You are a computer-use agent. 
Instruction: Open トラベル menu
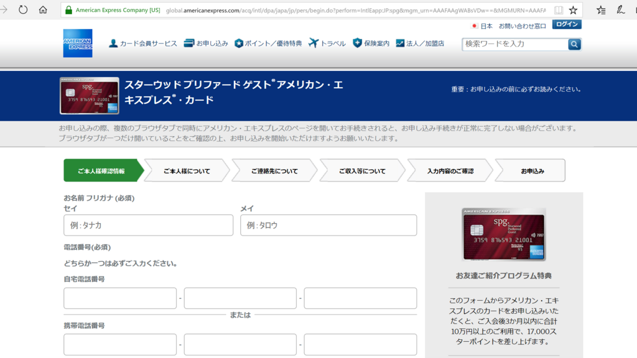pyautogui.click(x=327, y=44)
